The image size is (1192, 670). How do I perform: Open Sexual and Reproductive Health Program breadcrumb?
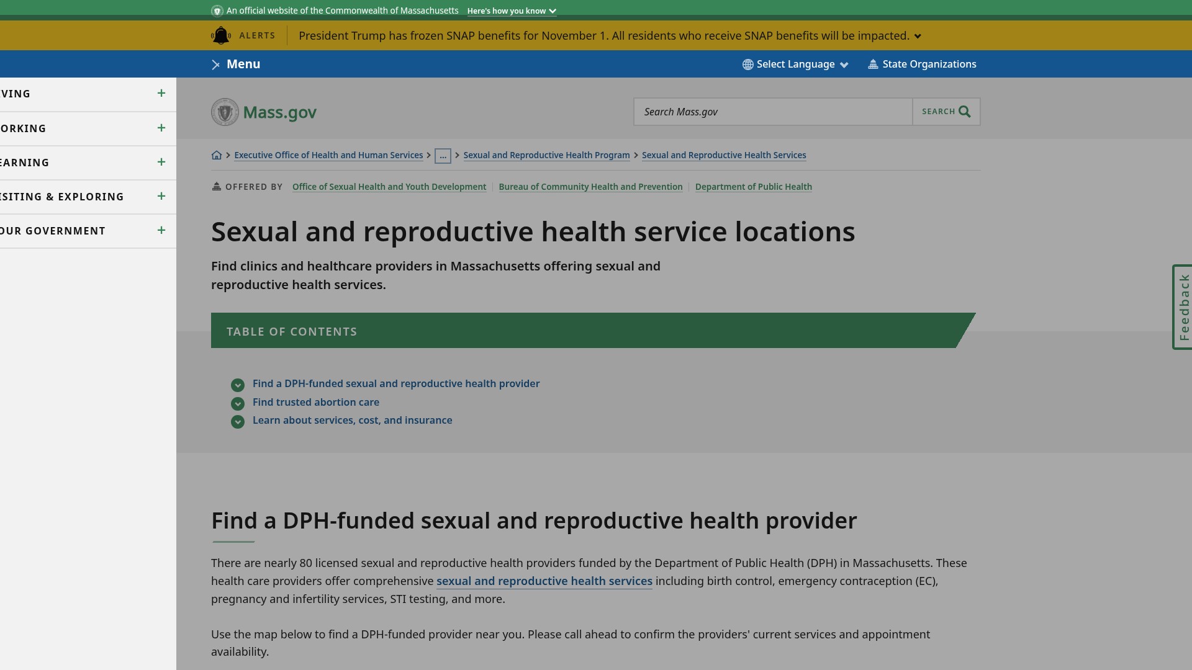(546, 155)
